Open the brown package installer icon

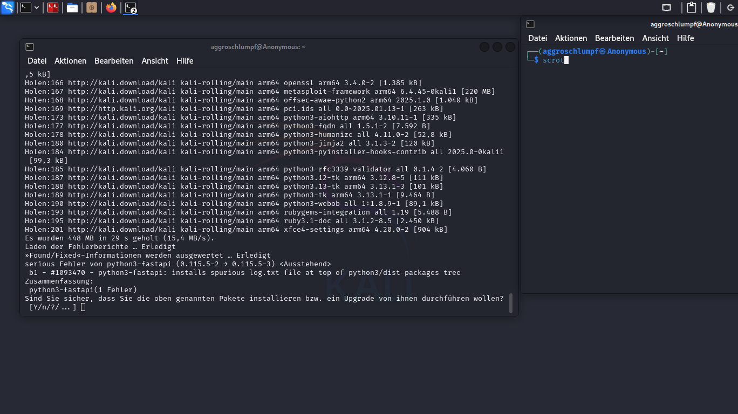[92, 8]
